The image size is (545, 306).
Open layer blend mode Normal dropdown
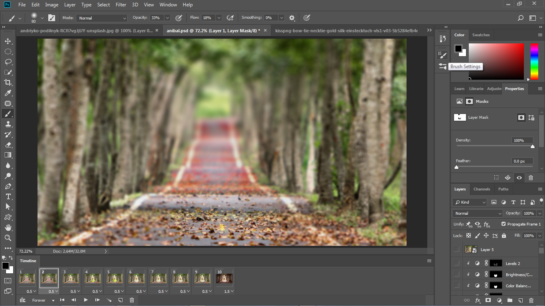coord(478,213)
